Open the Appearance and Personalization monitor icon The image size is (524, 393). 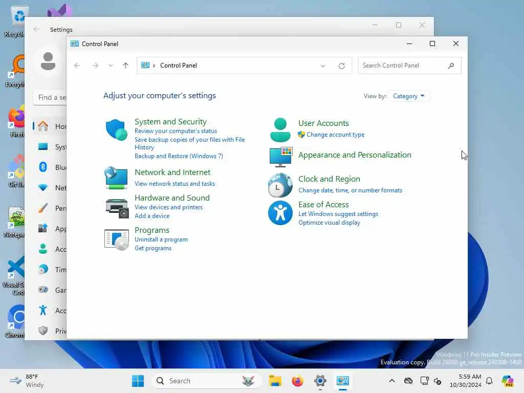click(x=281, y=157)
